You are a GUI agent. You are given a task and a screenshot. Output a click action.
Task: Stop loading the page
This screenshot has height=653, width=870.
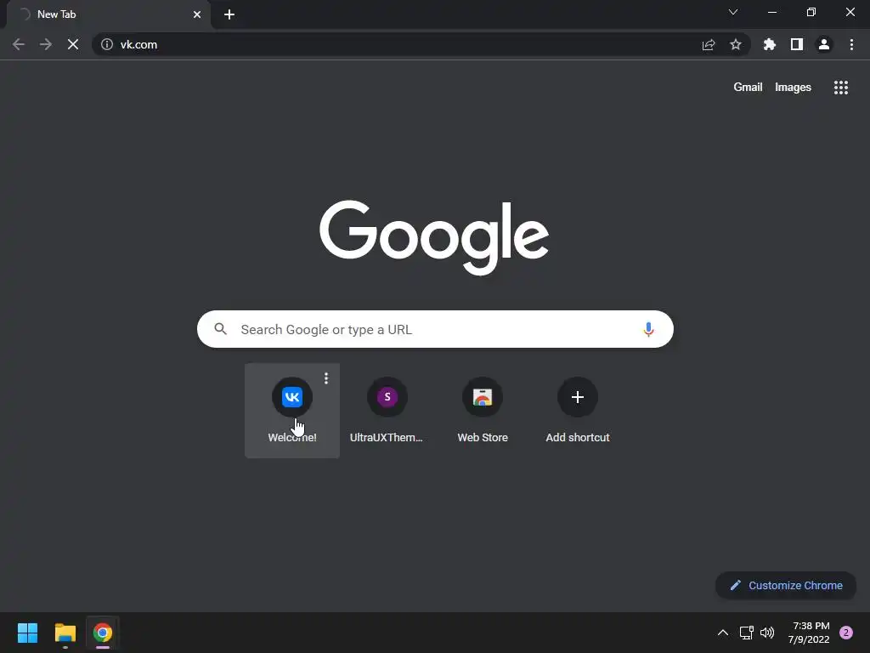[73, 44]
